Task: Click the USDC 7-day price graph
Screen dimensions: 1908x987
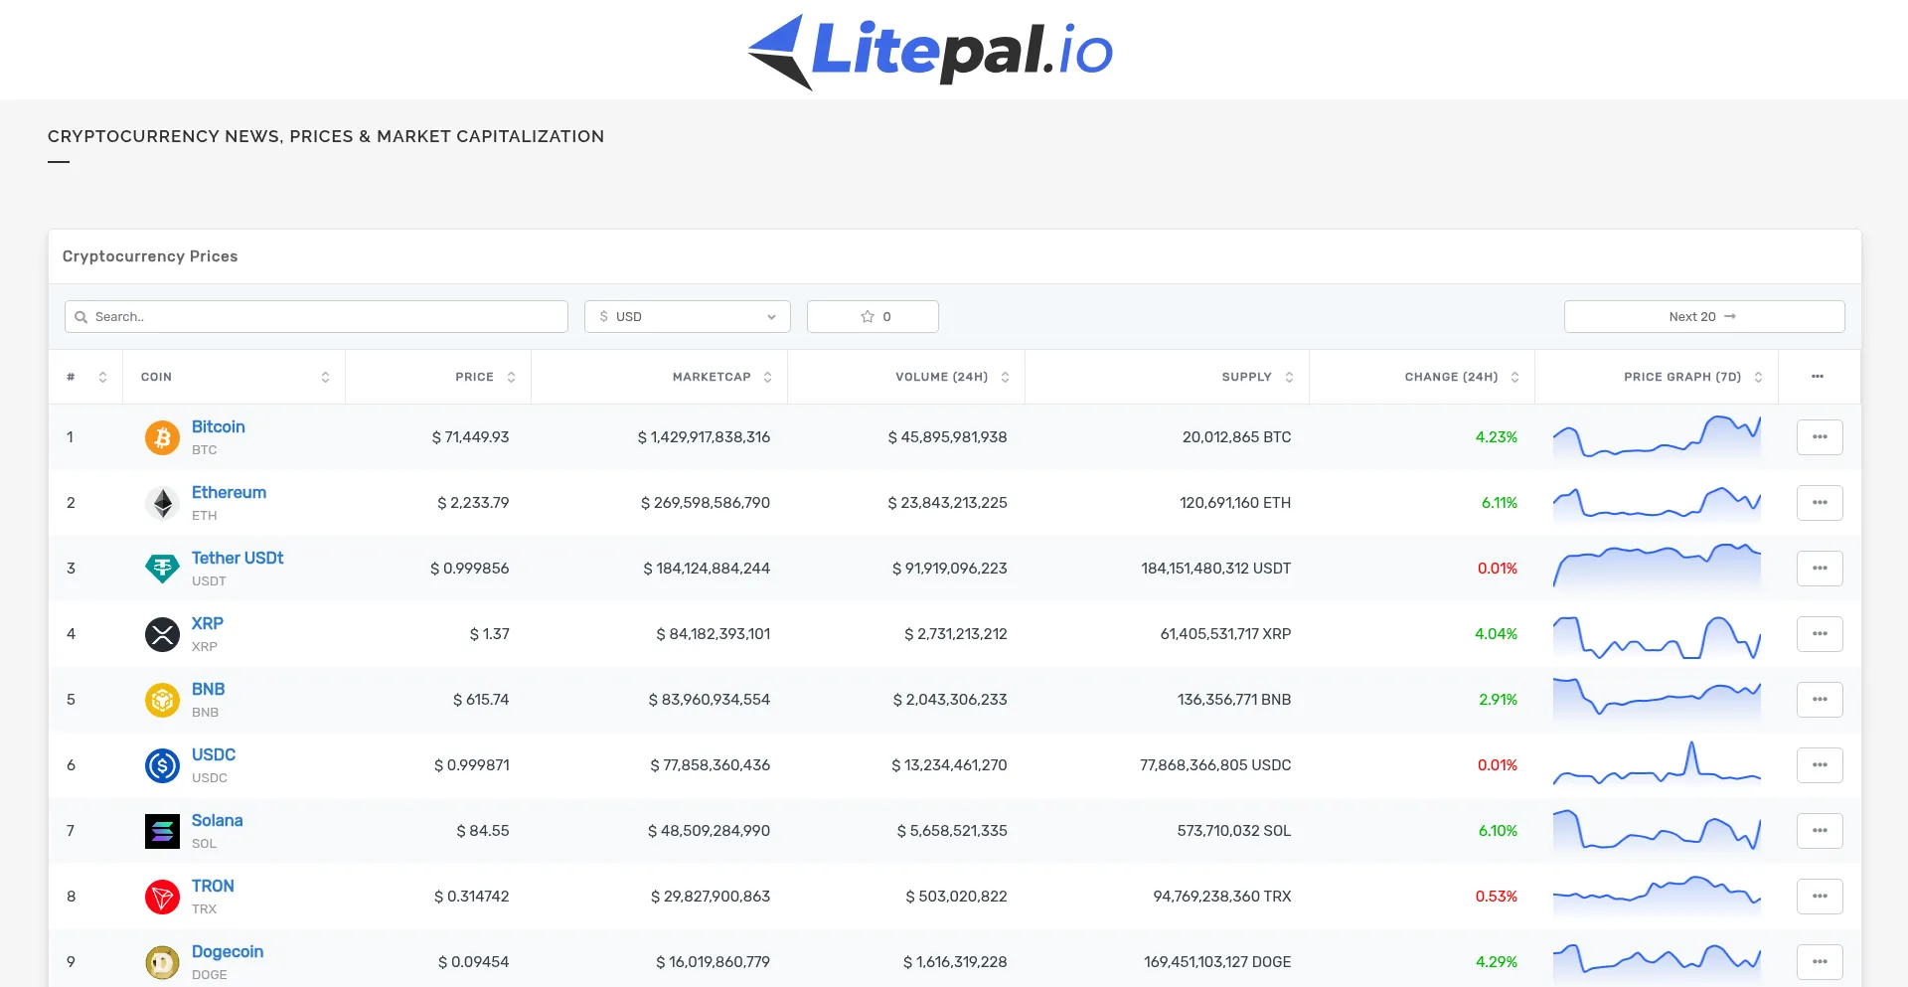Action: pos(1657,763)
